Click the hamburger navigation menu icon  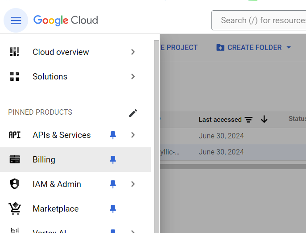[16, 21]
